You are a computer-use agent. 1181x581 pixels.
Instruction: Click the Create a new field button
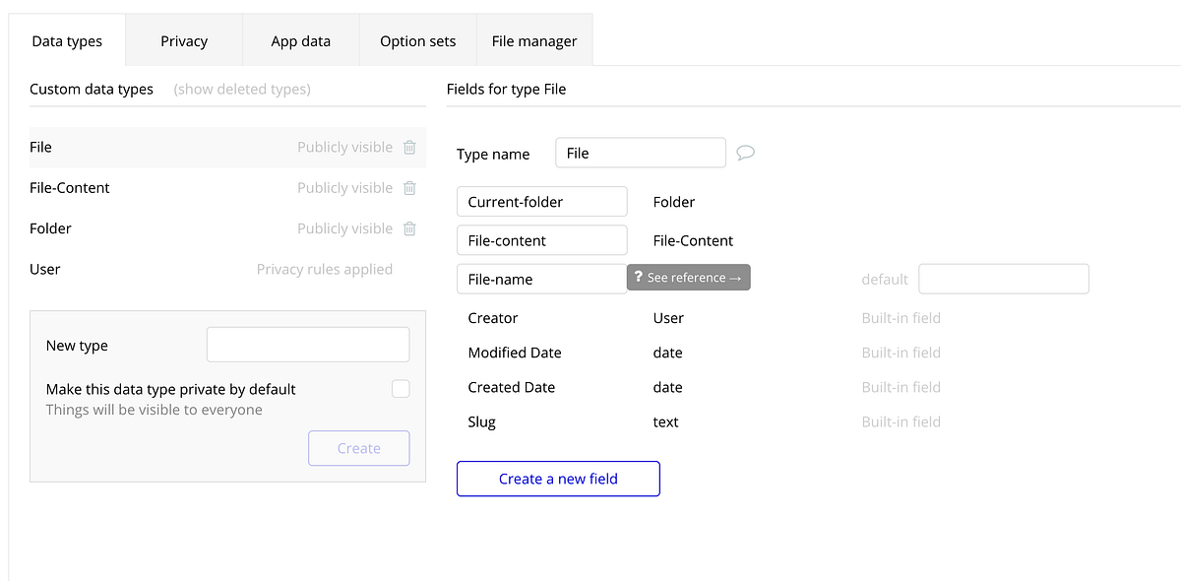coord(558,479)
